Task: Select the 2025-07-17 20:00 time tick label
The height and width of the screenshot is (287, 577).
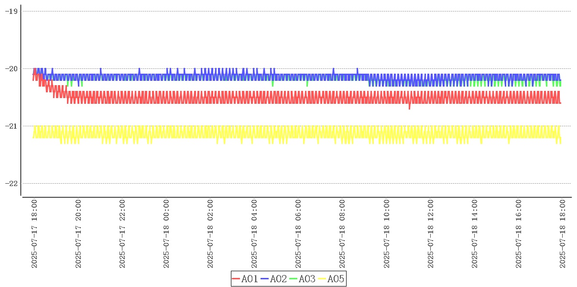Action: tap(78, 234)
